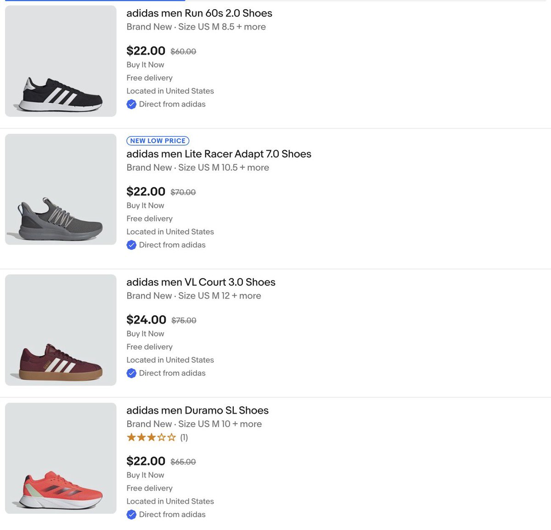Screen dimensions: 551x530
Task: Click verified checkmark badge on VL Court listing
Action: pos(131,373)
